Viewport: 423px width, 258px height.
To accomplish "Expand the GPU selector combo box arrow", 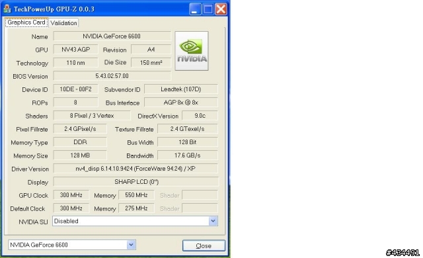I will (x=131, y=245).
